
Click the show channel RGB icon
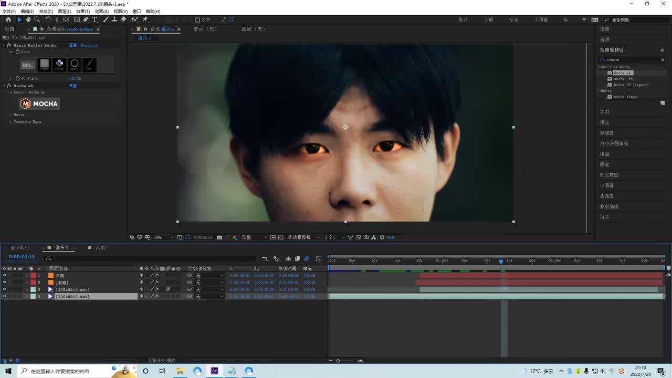(x=235, y=237)
